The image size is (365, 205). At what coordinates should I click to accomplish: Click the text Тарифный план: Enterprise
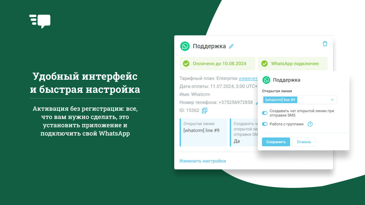point(208,78)
